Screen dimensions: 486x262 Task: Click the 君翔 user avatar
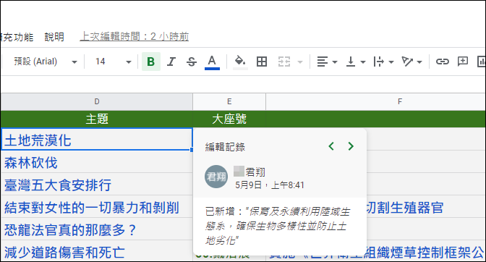(216, 177)
